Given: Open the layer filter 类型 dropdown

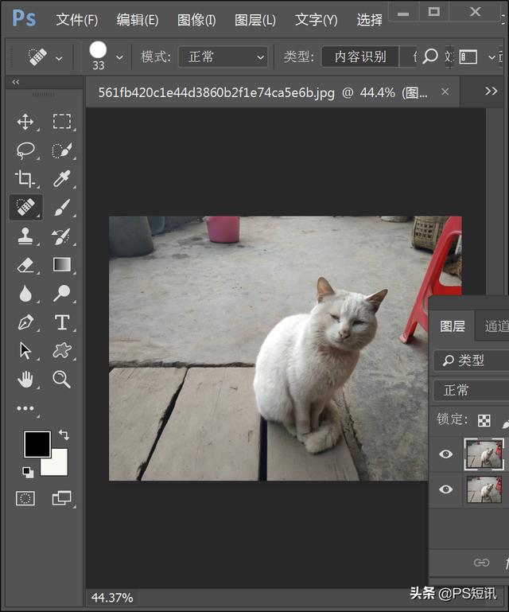Looking at the screenshot, I should (x=471, y=361).
